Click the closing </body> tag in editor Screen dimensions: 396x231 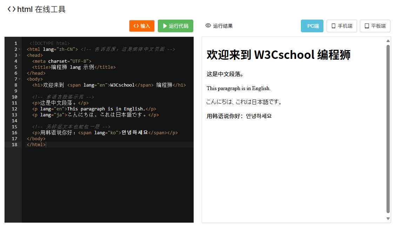pyautogui.click(x=36, y=138)
